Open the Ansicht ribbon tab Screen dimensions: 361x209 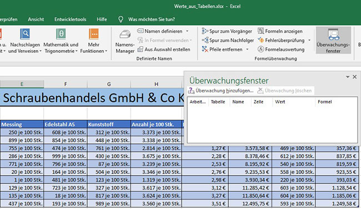[36, 19]
